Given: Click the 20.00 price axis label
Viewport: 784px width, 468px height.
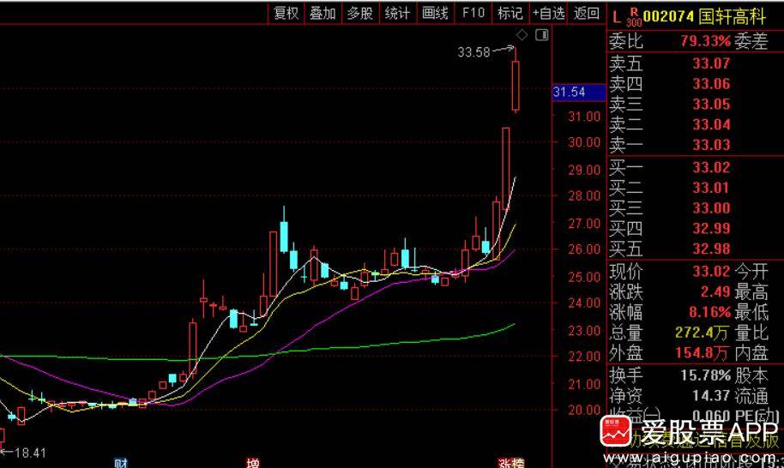Looking at the screenshot, I should point(584,410).
